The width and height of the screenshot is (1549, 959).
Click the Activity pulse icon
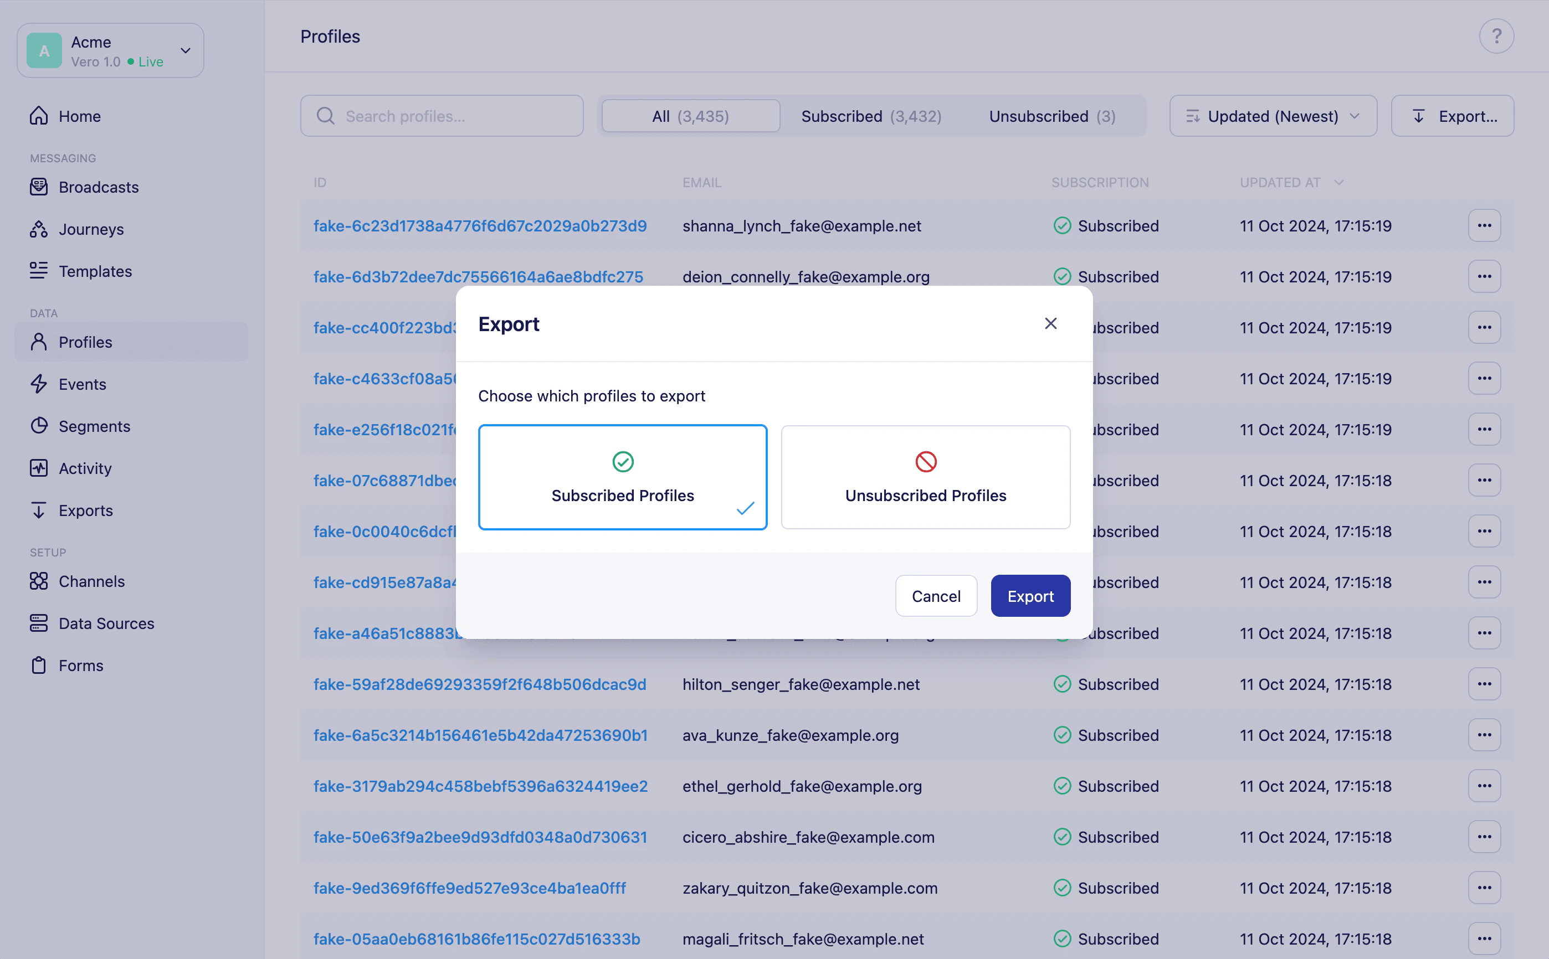pos(39,468)
